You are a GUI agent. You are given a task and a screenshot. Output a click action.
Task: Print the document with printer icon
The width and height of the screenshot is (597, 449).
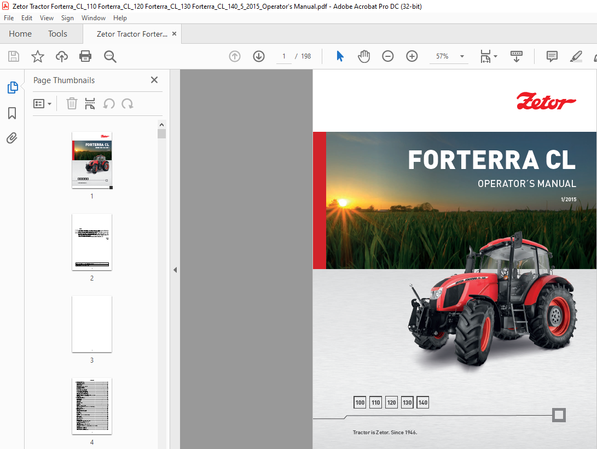pyautogui.click(x=85, y=56)
